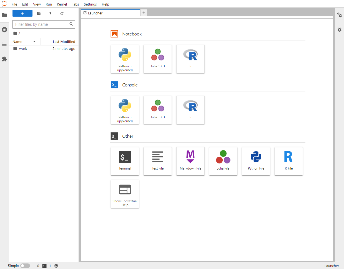Launch a Python 3 notebook
The width and height of the screenshot is (344, 269).
coord(125,59)
